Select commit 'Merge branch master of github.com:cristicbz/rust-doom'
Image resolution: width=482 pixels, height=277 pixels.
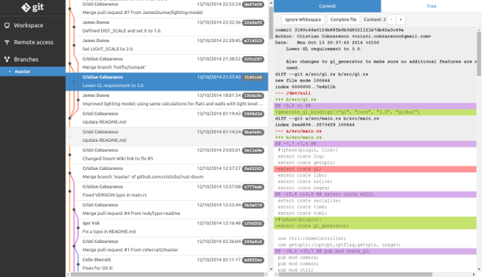click(x=167, y=173)
